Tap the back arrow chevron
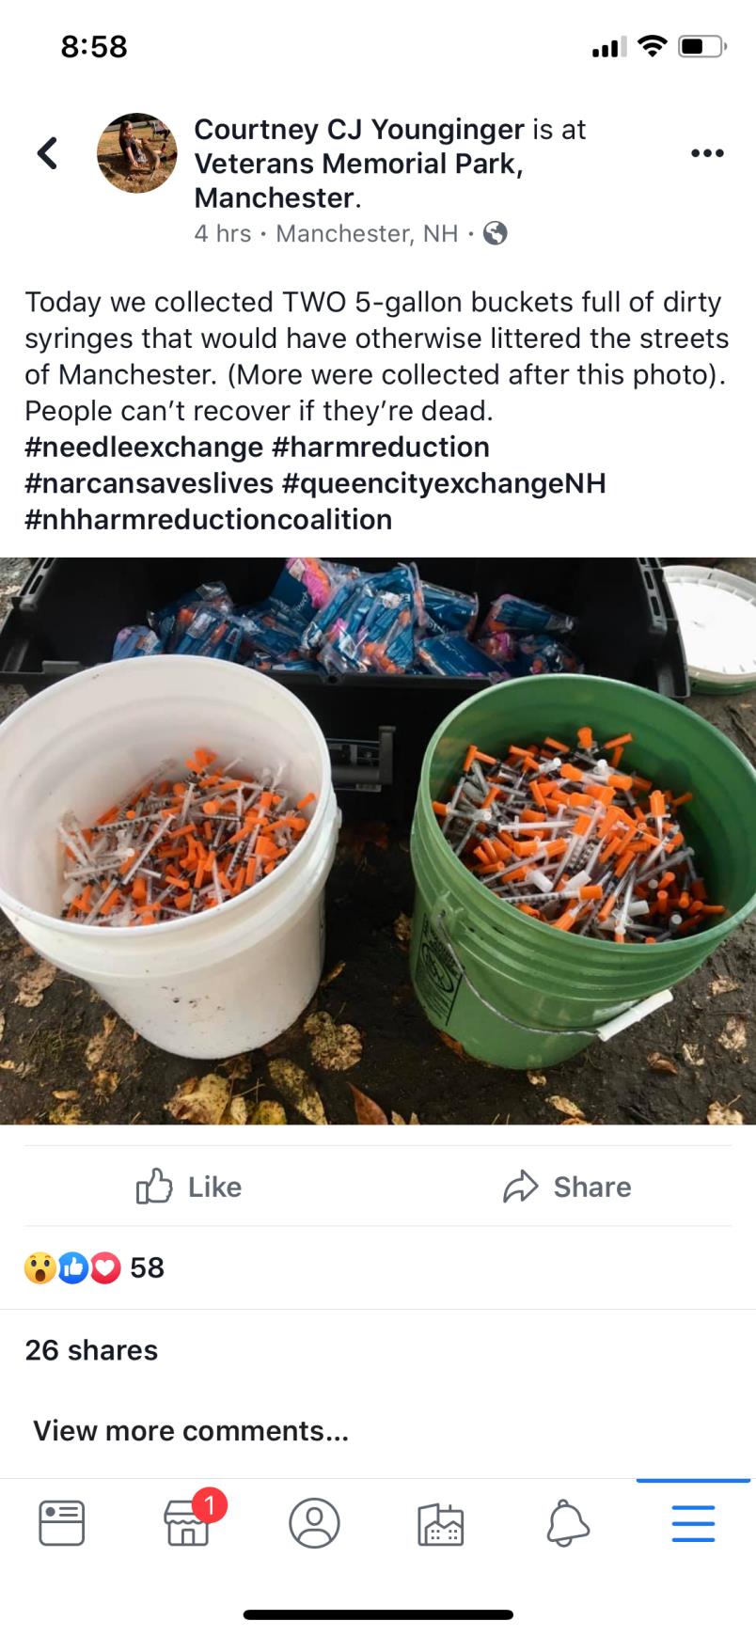 click(47, 152)
